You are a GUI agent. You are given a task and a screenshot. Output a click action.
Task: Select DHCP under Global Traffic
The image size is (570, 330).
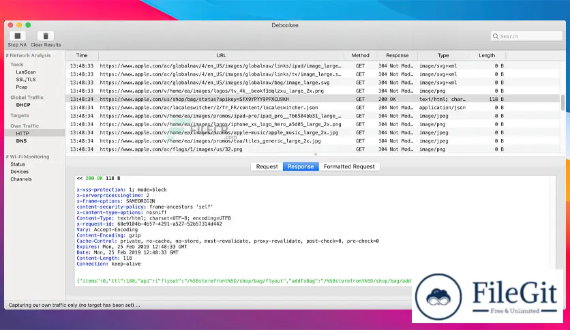pos(23,105)
